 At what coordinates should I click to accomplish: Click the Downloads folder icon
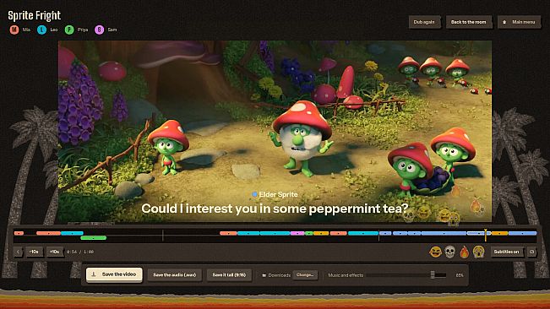point(264,275)
